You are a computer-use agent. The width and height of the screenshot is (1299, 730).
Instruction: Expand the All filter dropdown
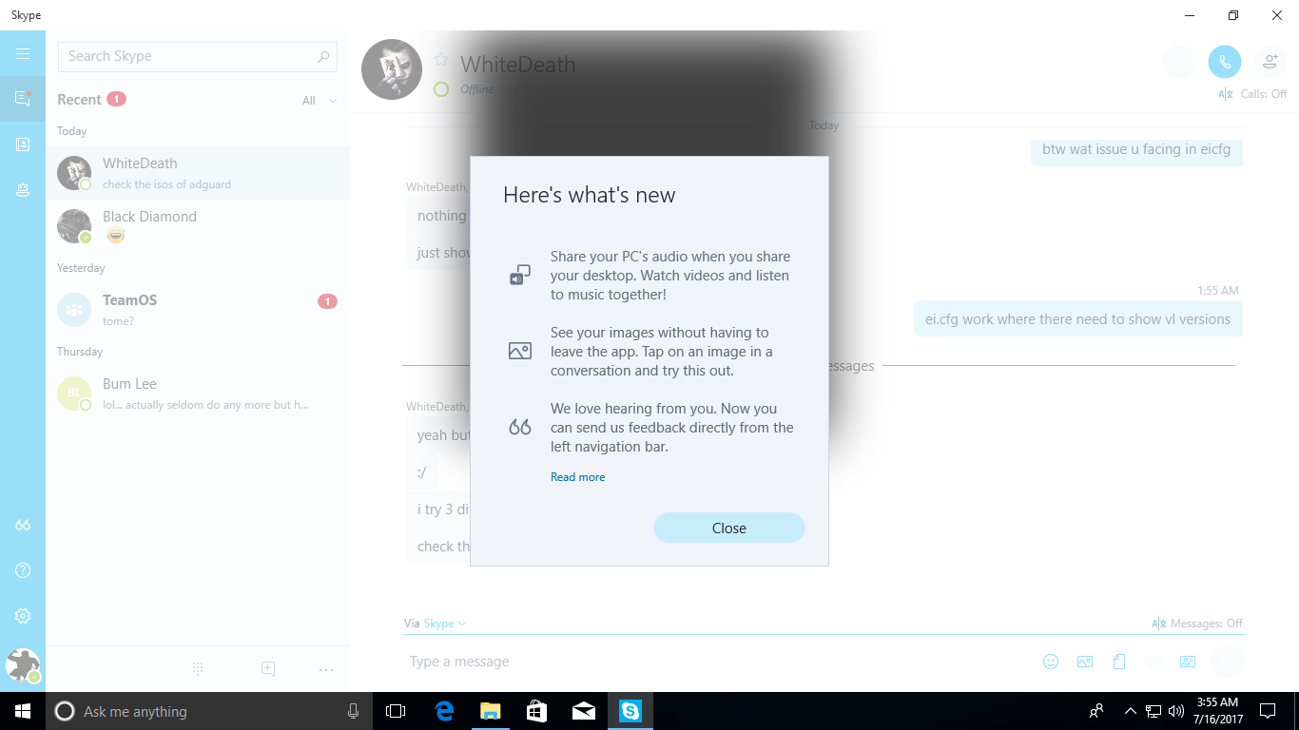pos(320,100)
